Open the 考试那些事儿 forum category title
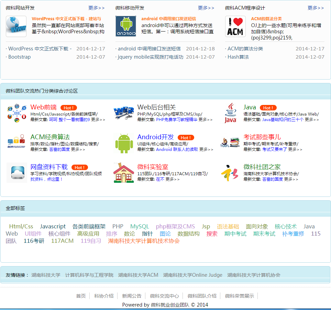 (x=262, y=137)
